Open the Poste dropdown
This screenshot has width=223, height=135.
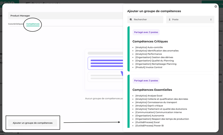pos(190,20)
